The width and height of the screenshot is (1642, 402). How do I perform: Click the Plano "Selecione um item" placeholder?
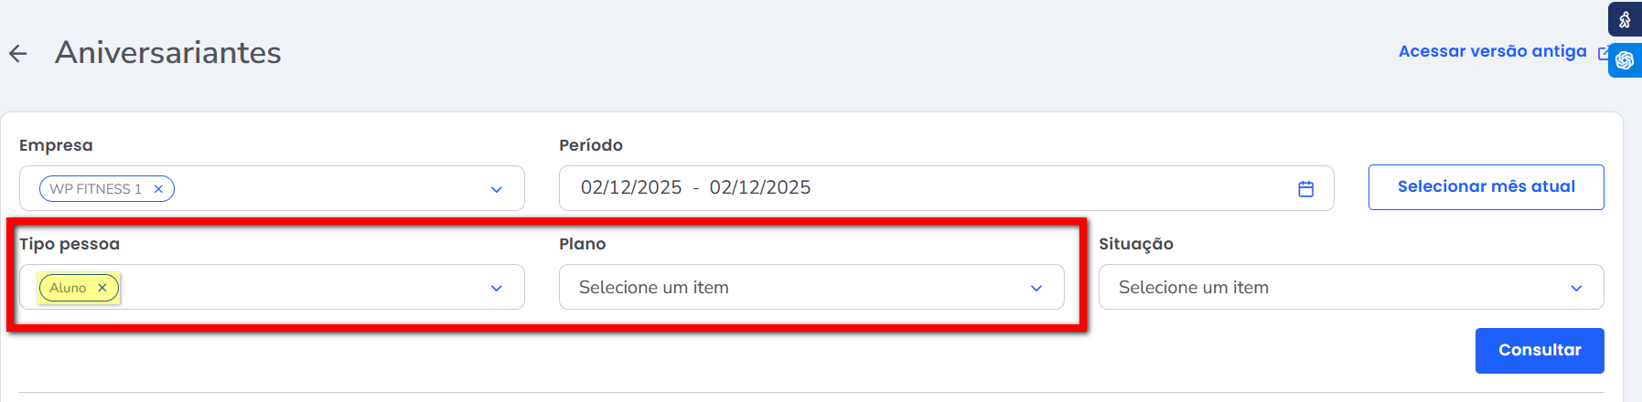654,288
